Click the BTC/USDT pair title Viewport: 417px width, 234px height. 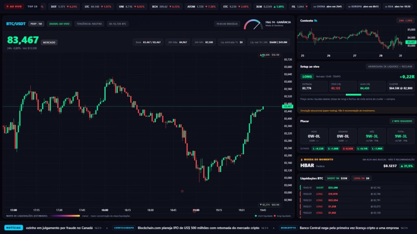pos(16,24)
